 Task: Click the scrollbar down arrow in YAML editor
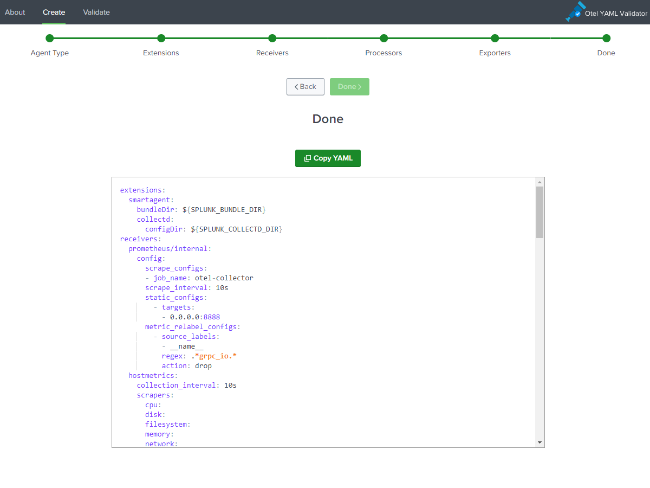coord(539,442)
